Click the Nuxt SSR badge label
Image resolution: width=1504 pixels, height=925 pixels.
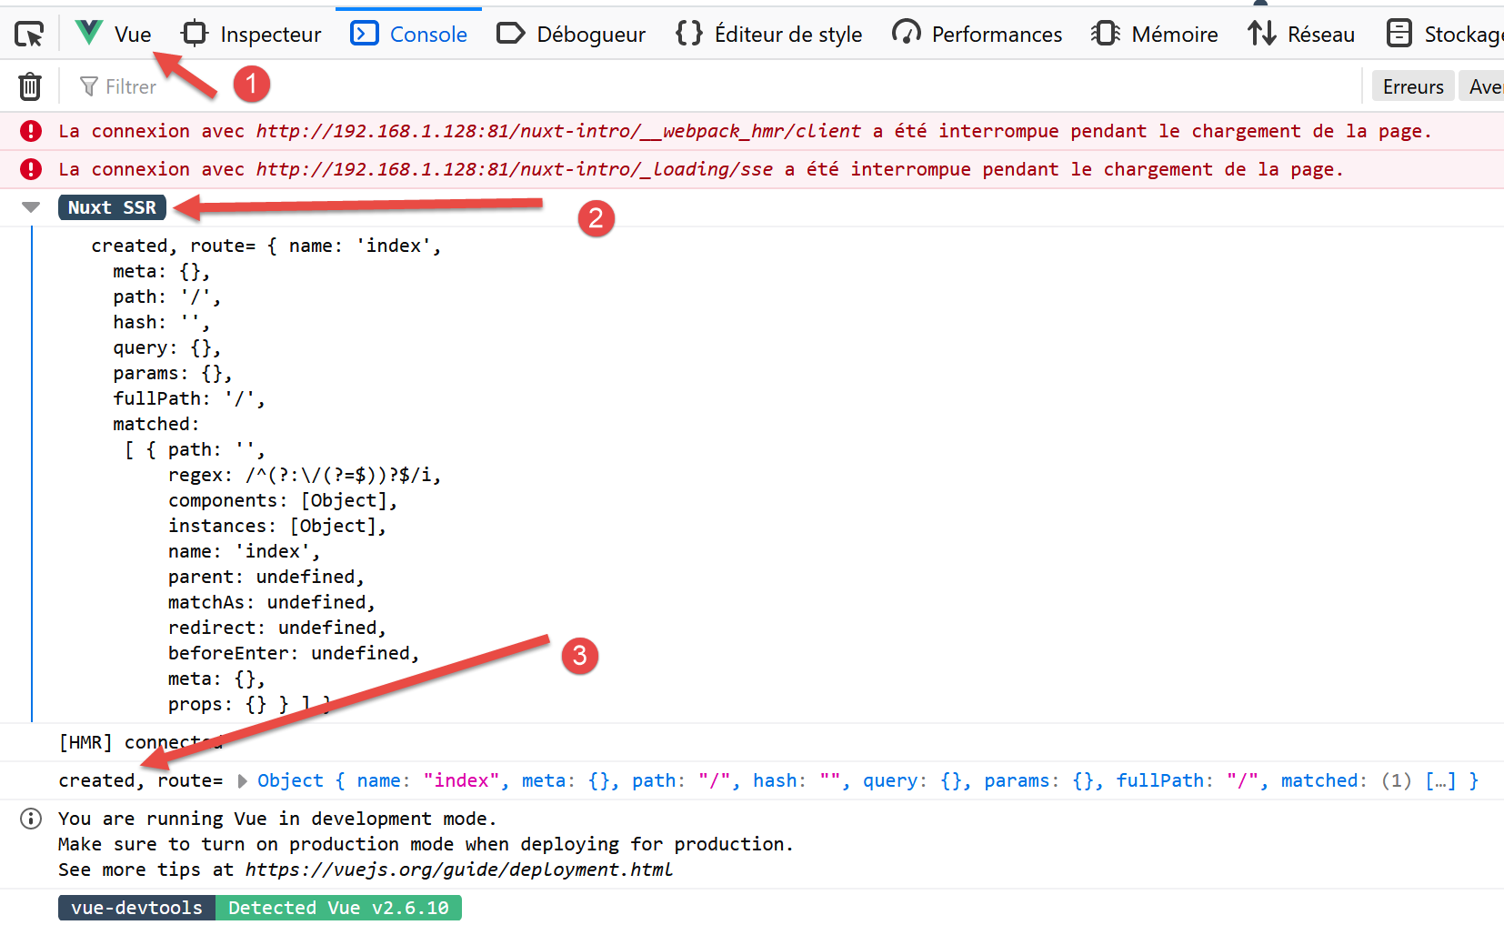112,207
